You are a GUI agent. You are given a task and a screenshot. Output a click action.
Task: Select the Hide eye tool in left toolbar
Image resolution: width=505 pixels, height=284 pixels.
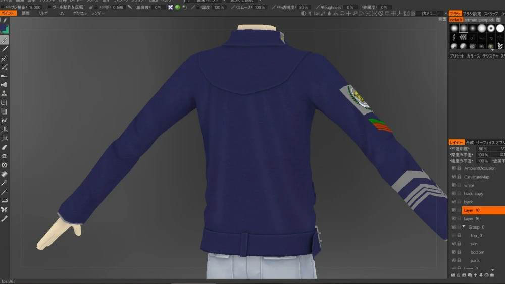[x=4, y=156]
